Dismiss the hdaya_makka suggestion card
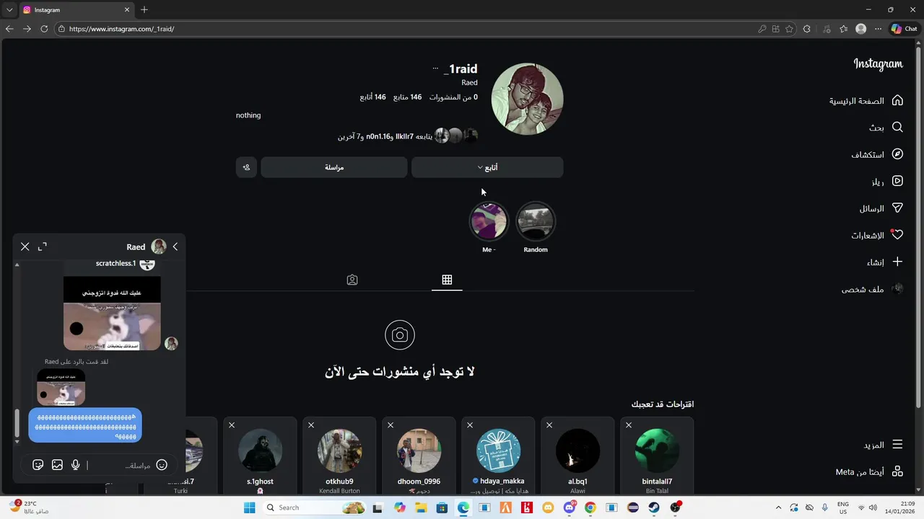 470,425
